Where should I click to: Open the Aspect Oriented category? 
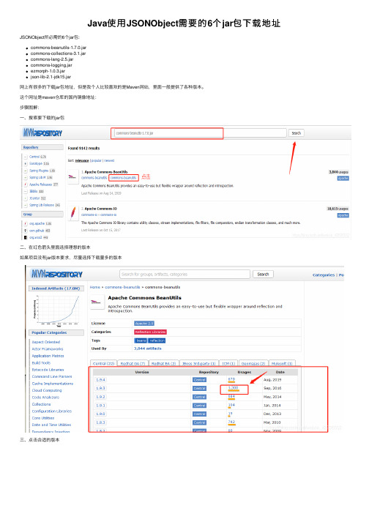[x=46, y=342]
